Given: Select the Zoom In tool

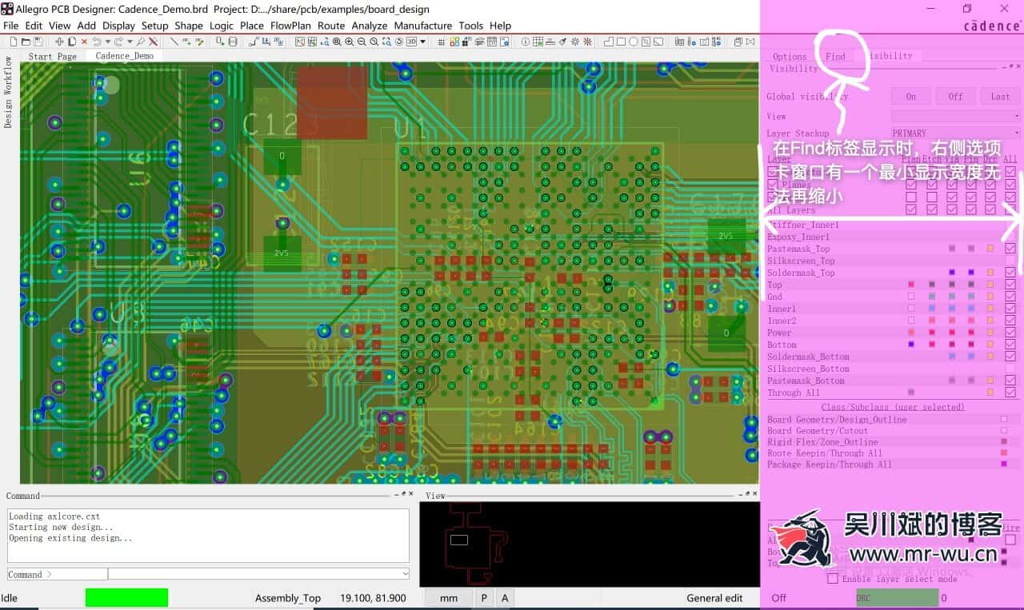Looking at the screenshot, I should [x=348, y=42].
